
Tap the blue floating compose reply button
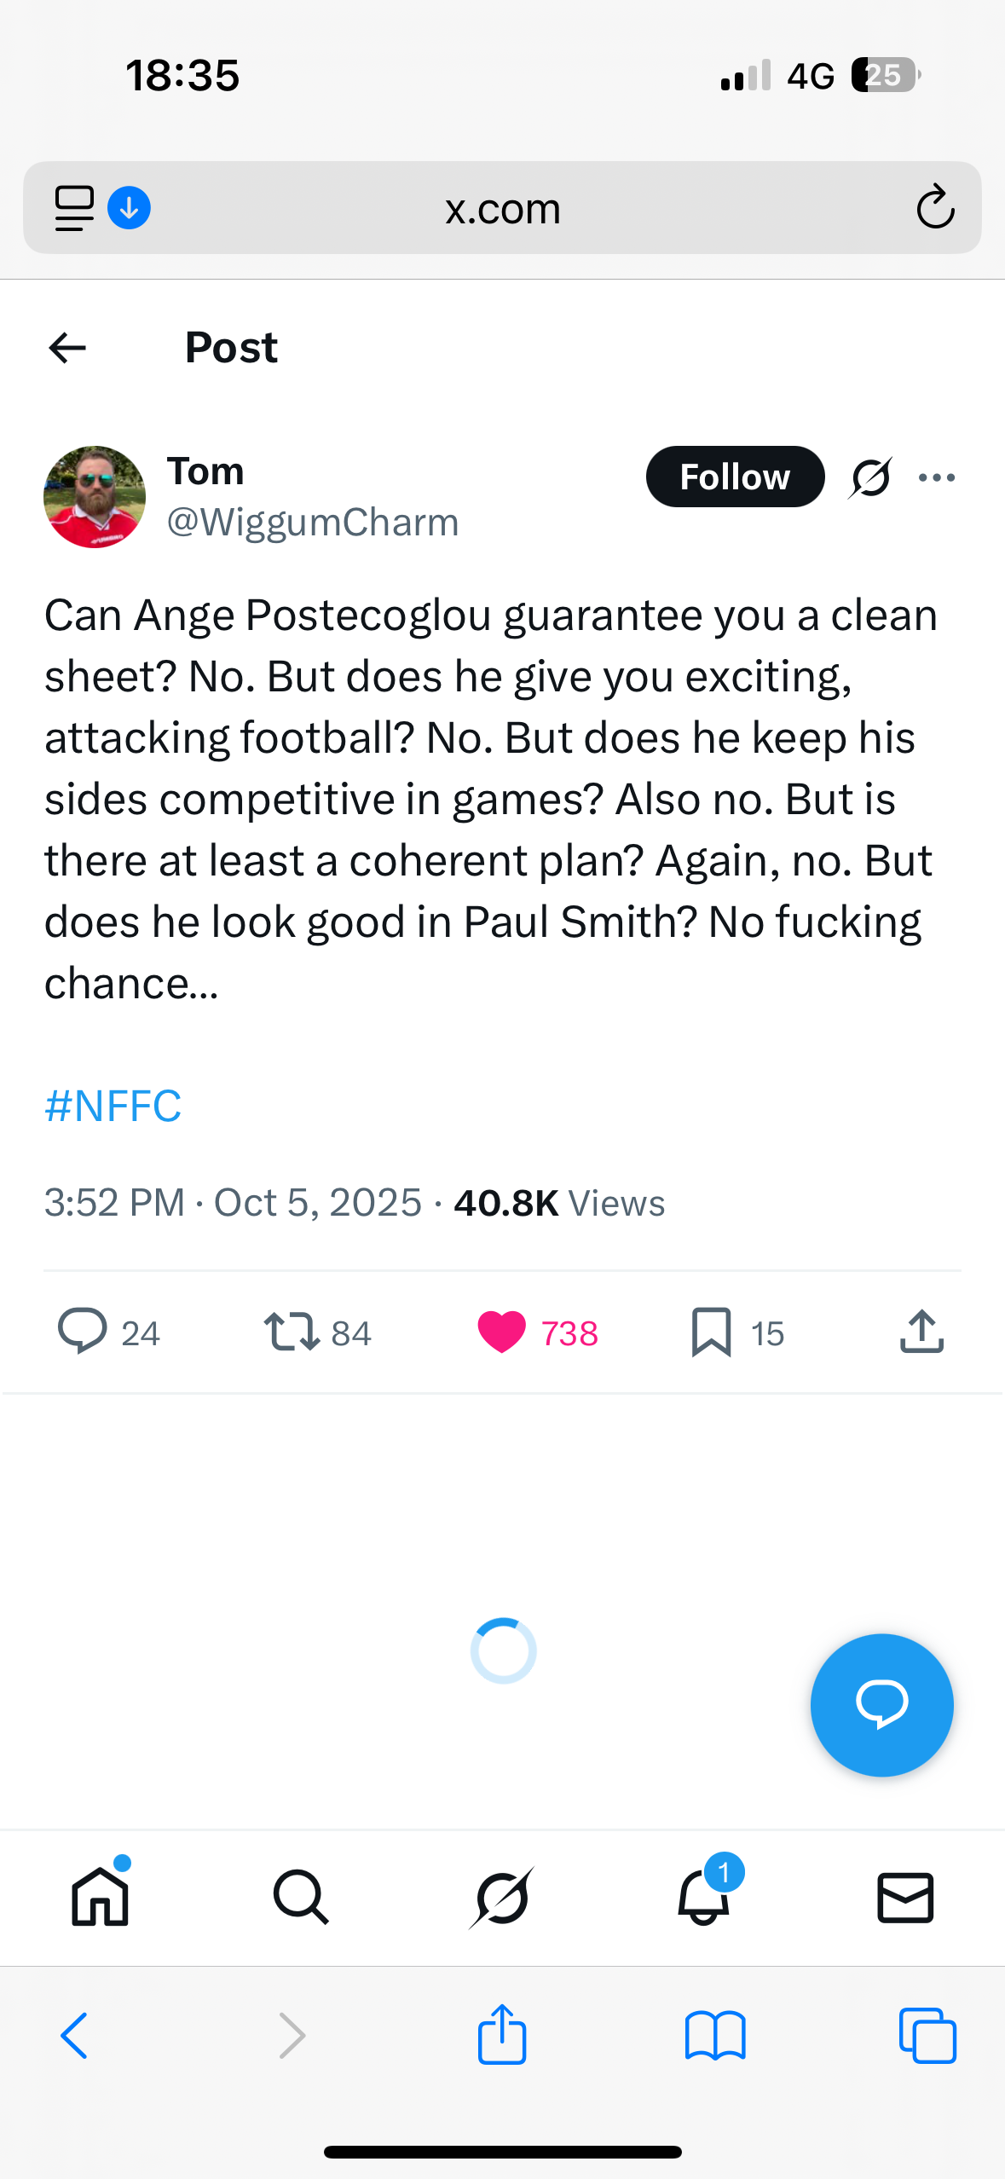(x=881, y=1705)
